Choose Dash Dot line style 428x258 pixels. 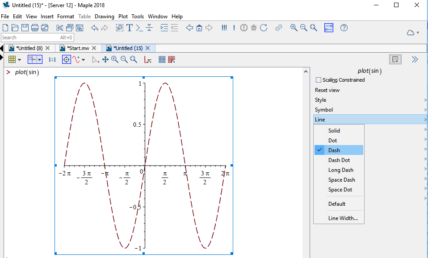(339, 160)
